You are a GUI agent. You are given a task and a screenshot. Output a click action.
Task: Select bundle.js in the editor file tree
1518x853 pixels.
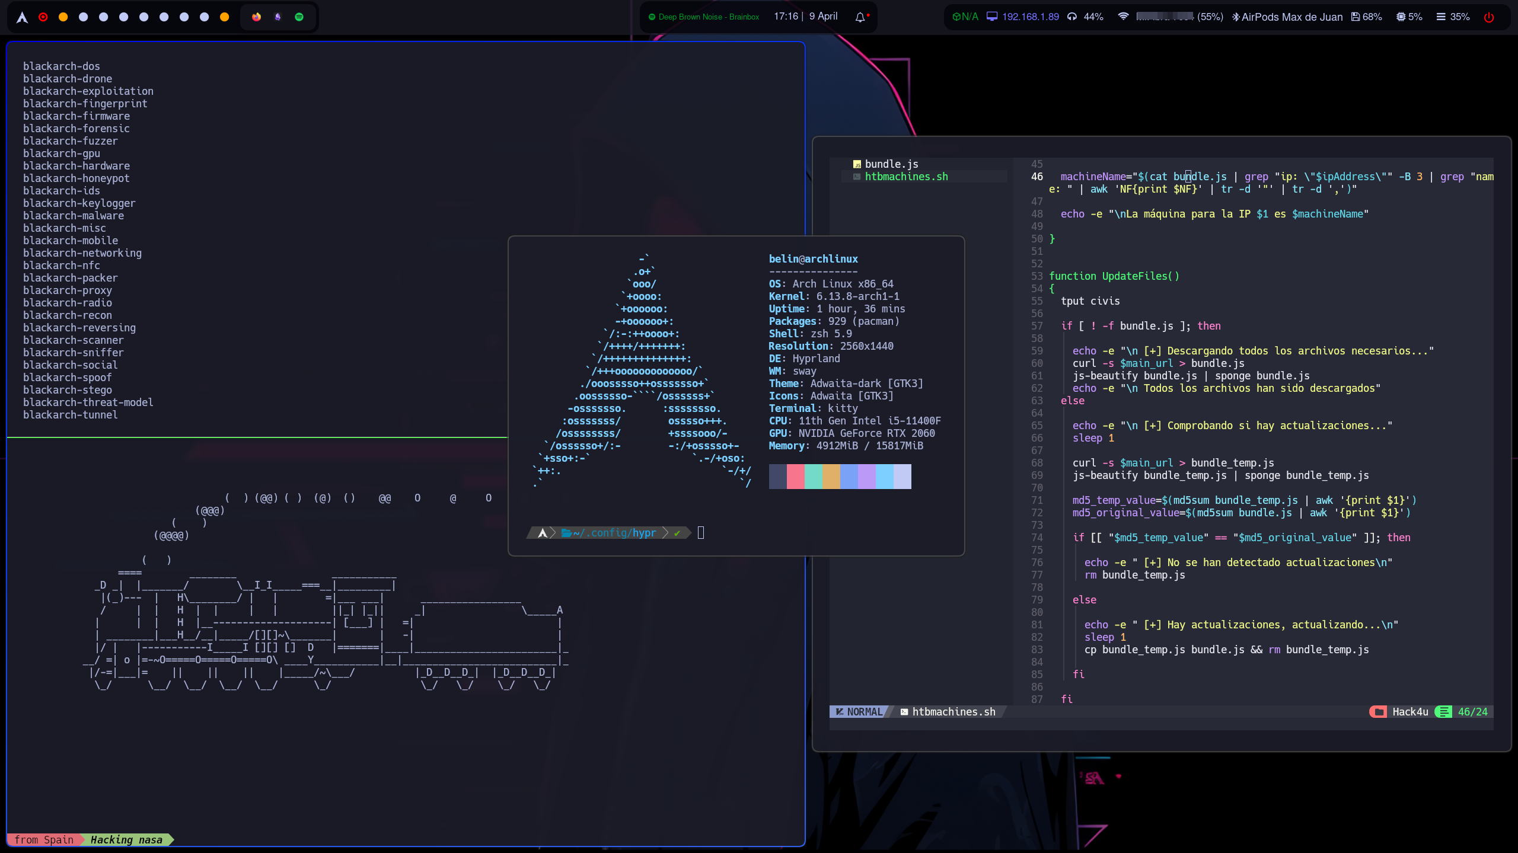click(891, 164)
